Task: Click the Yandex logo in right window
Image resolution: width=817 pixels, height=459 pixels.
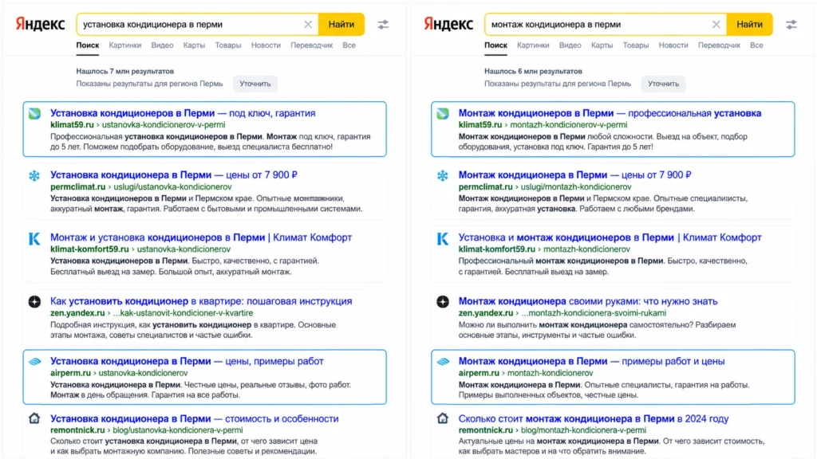Action: [448, 24]
